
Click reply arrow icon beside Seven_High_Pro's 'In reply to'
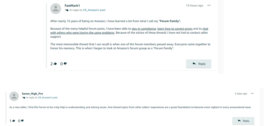coord(24,97)
